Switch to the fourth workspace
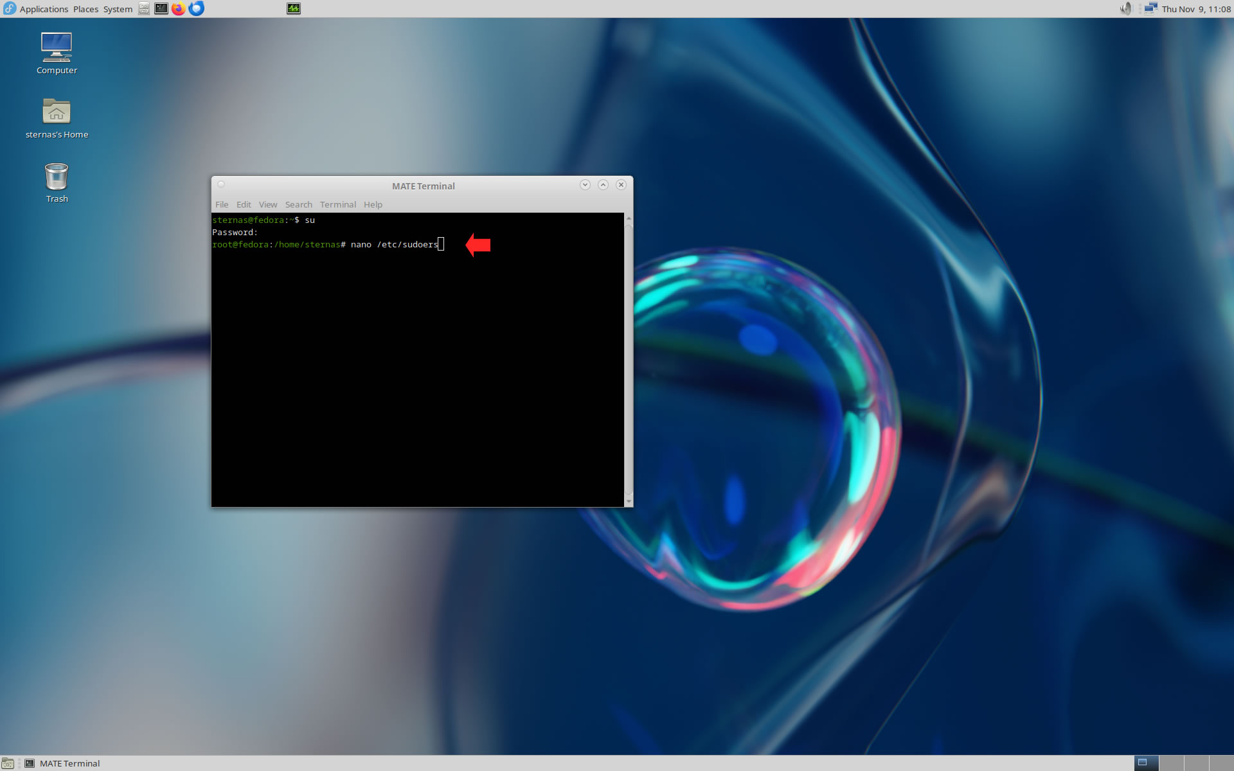Image resolution: width=1234 pixels, height=771 pixels. coord(1221,763)
